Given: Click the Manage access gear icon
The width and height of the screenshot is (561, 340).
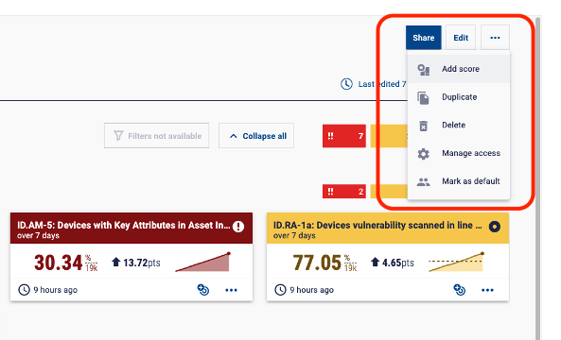Looking at the screenshot, I should tap(423, 154).
